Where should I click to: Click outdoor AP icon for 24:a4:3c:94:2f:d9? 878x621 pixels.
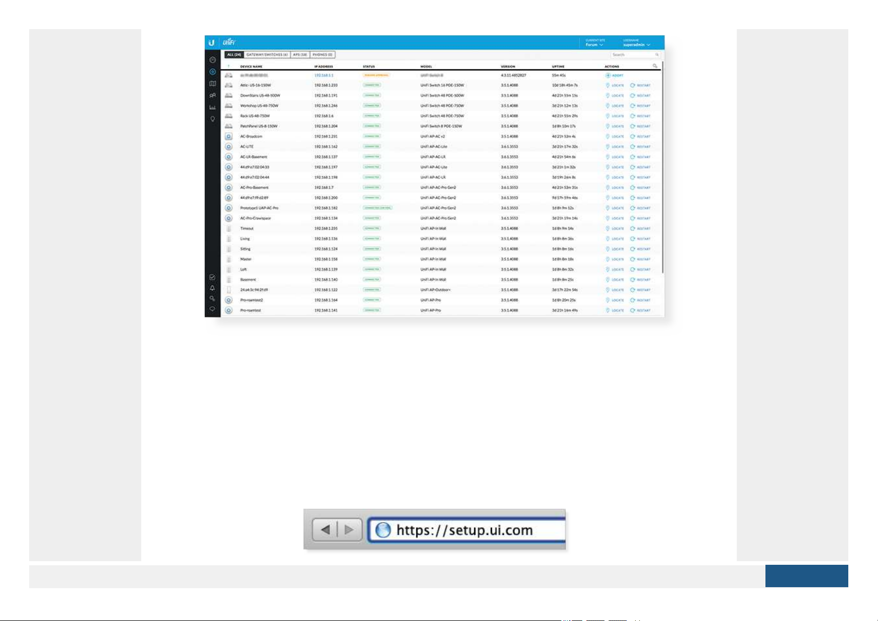point(228,290)
